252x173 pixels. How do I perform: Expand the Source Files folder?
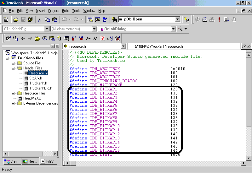13,63
